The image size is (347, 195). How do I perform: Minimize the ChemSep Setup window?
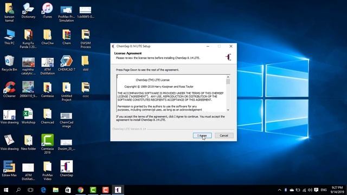coord(208,46)
